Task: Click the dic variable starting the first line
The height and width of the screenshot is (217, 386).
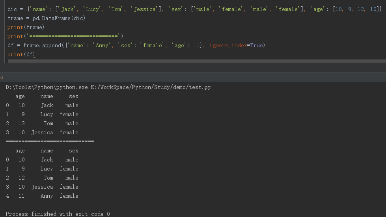Action: point(12,9)
